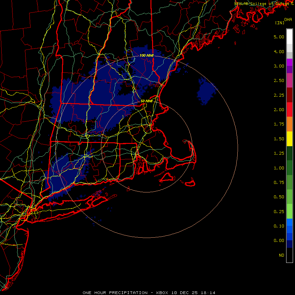295x295 pixels.
Task: Click the 5.00 legend value
Action: [x=279, y=37]
